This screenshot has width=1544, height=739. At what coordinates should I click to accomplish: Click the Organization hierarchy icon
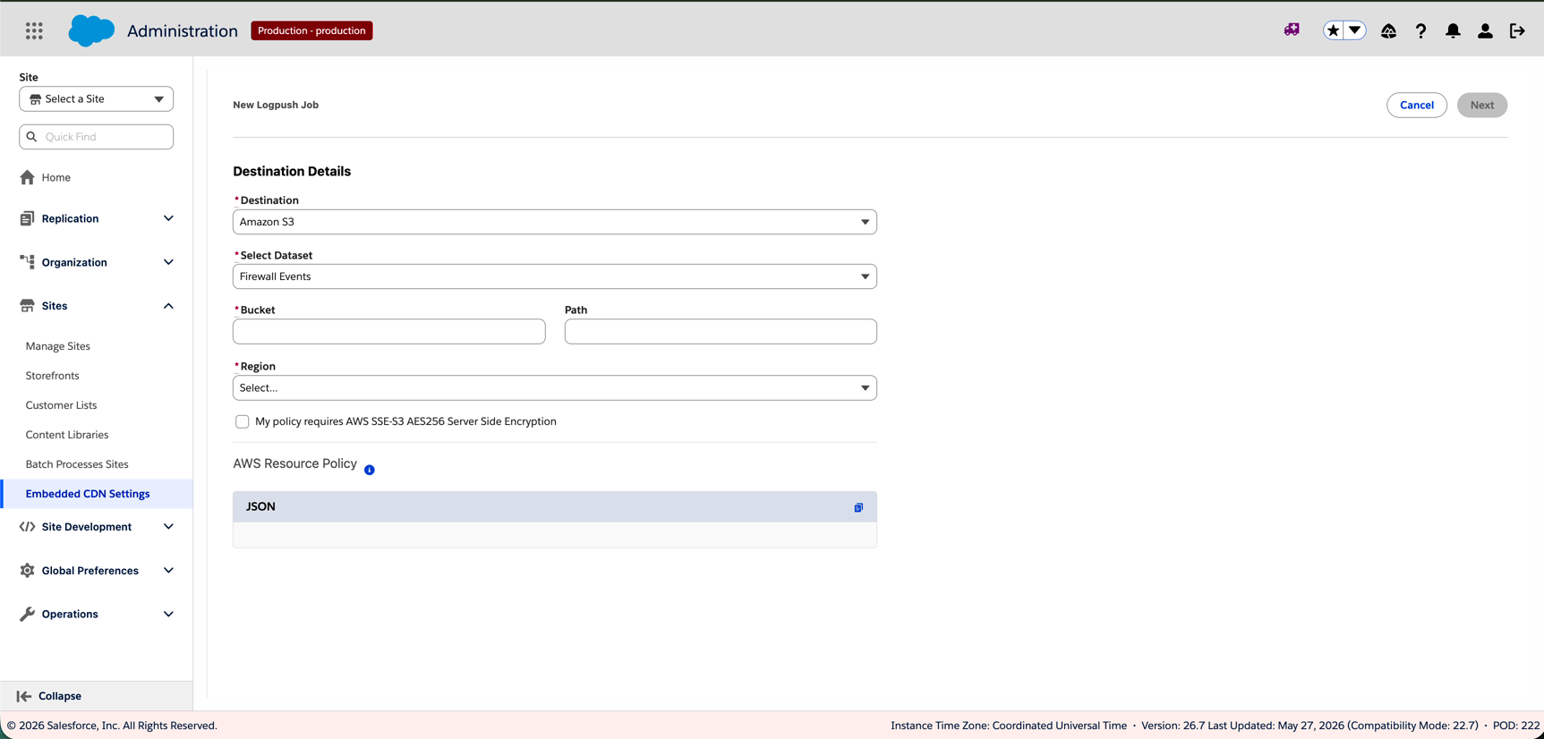28,262
